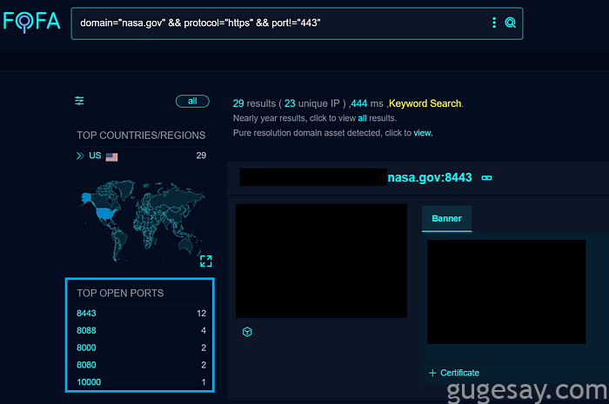Click the link icon beside nasa.gov:8443

(486, 178)
